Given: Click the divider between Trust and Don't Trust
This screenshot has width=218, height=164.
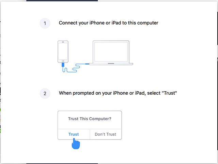Looking at the screenshot, I should [90, 134].
